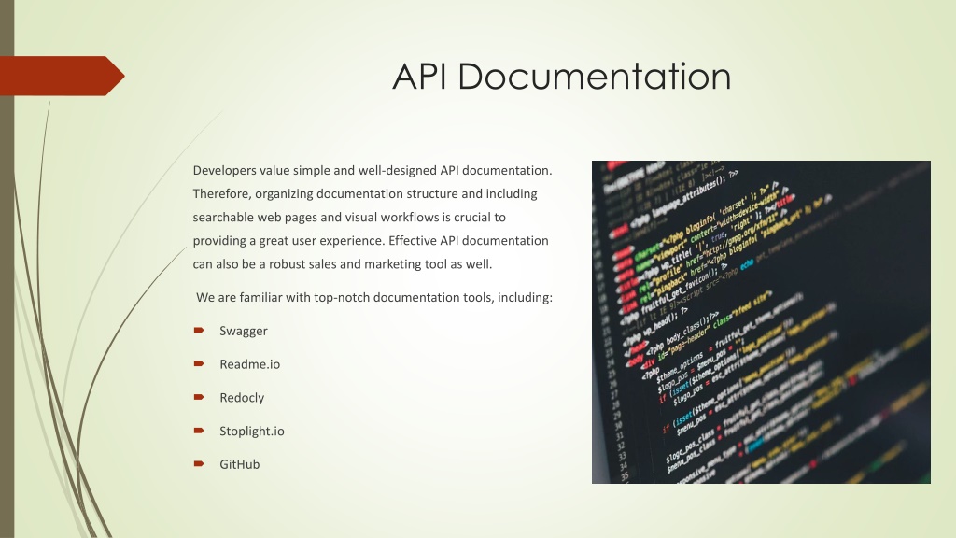956x538 pixels.
Task: Click the red arrow bullet beside Swagger
Action: pos(199,330)
